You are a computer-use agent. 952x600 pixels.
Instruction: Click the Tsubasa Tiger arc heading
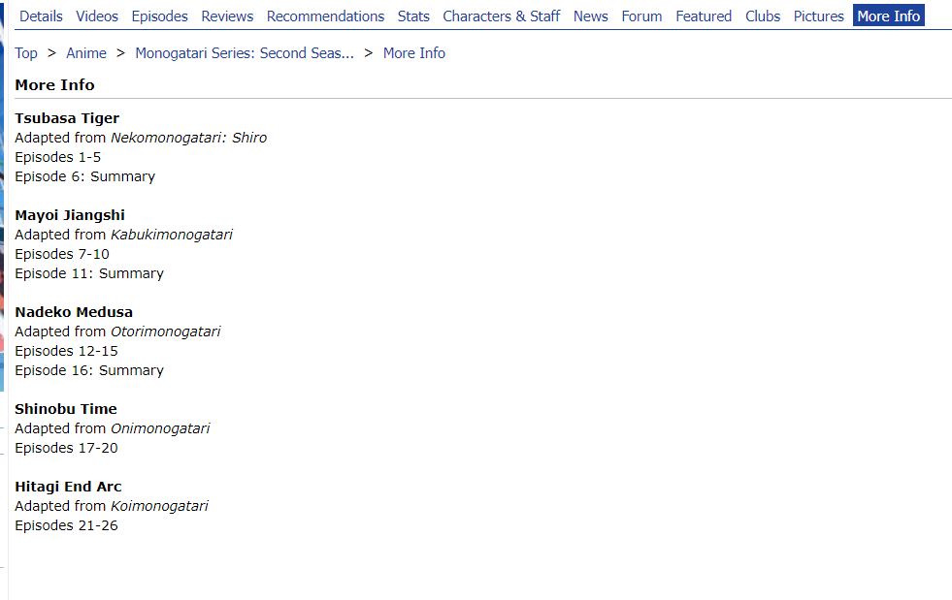point(67,118)
